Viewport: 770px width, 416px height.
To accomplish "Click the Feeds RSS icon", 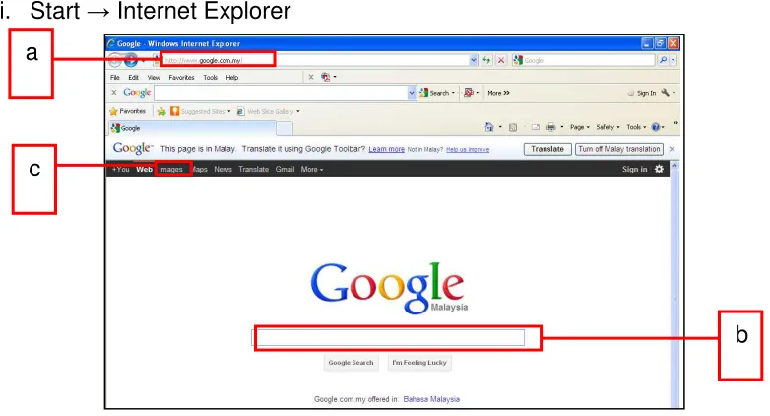I will click(513, 127).
